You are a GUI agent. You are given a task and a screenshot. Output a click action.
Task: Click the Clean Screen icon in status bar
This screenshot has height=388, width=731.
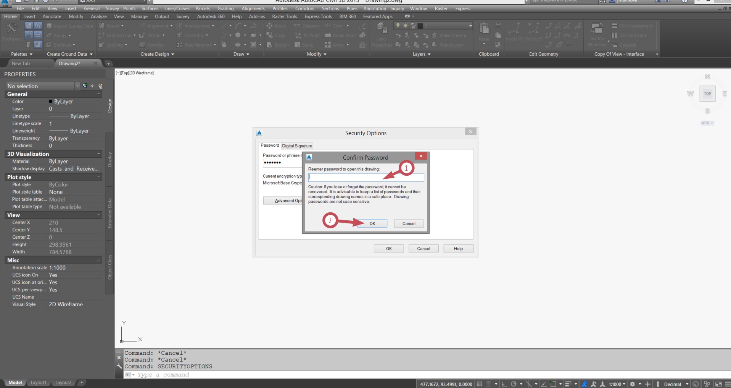click(718, 384)
